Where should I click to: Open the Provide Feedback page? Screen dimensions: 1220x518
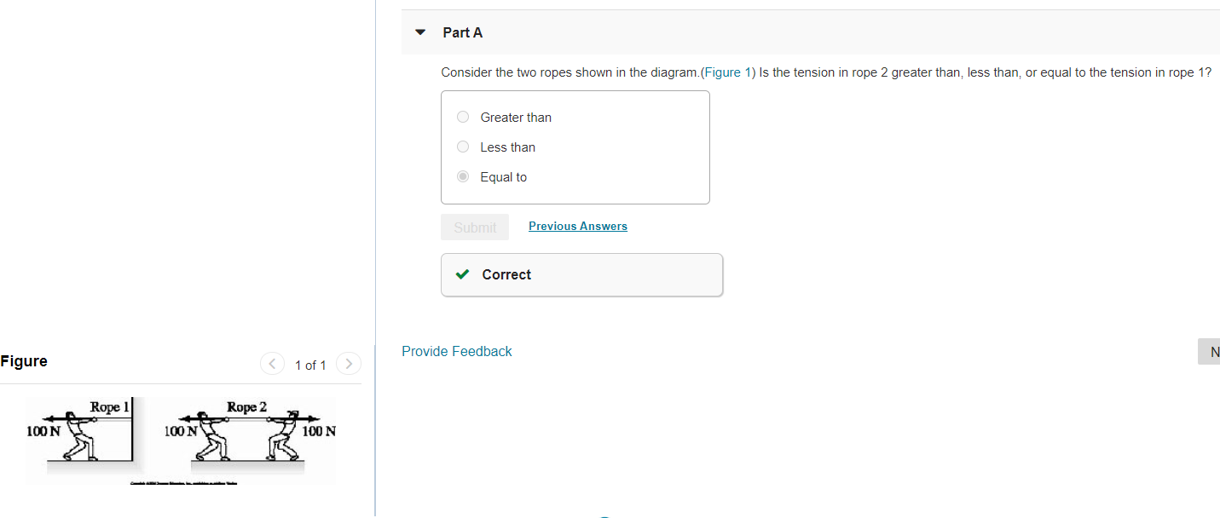point(456,351)
